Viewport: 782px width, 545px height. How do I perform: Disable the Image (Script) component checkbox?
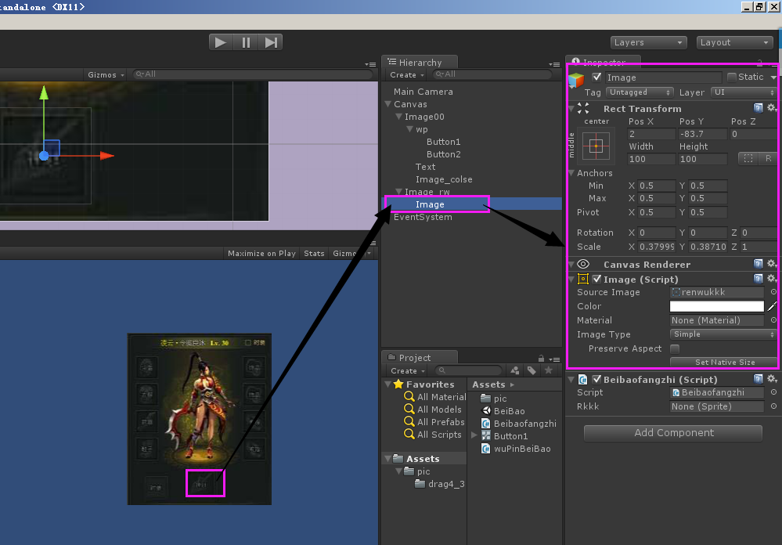click(x=596, y=279)
